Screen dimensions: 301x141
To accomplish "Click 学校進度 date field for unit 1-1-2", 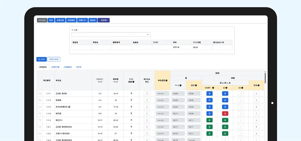I will pos(162,100).
